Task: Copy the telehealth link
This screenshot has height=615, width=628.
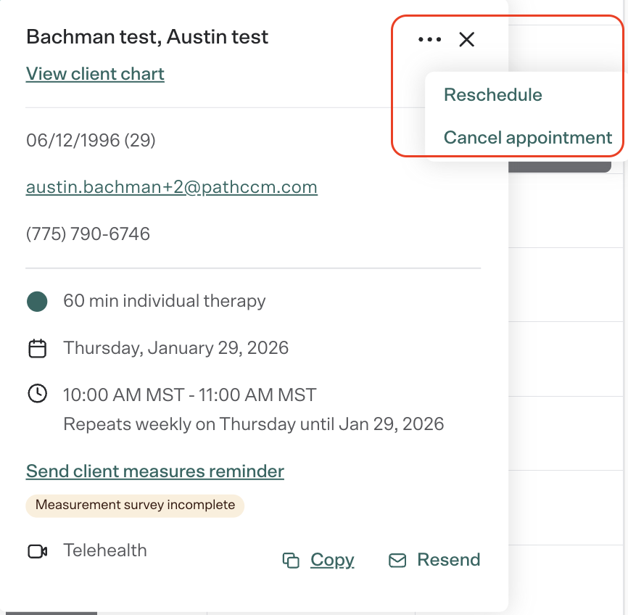Action: pyautogui.click(x=332, y=560)
